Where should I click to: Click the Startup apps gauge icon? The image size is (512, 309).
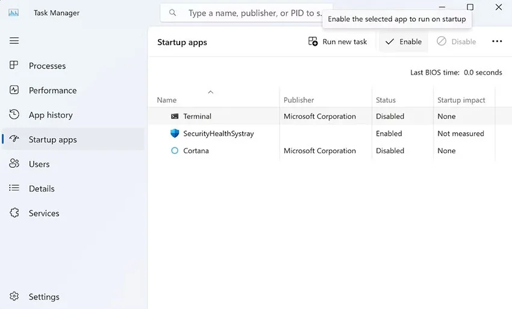(x=14, y=139)
